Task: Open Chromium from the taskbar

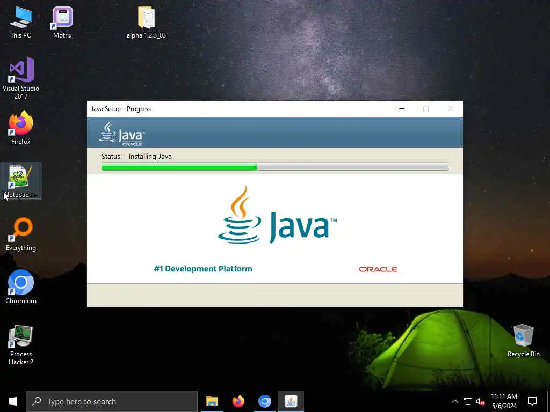Action: point(264,401)
